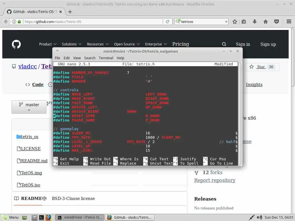Expand the Product menu on GitHub
Viewport: 295px width, 221px height.
[48, 44]
